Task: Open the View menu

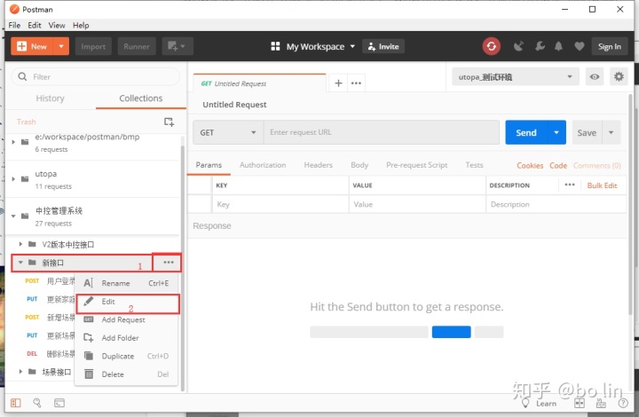Action: [57, 25]
